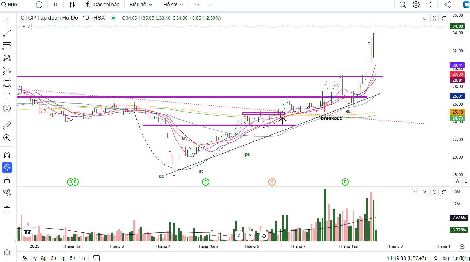470x262 pixels.
Task: Switch to the 6p time range
Action: tap(44, 258)
